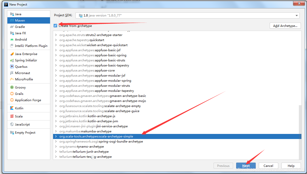
Task: Click the Add Archetype button
Action: click(285, 26)
